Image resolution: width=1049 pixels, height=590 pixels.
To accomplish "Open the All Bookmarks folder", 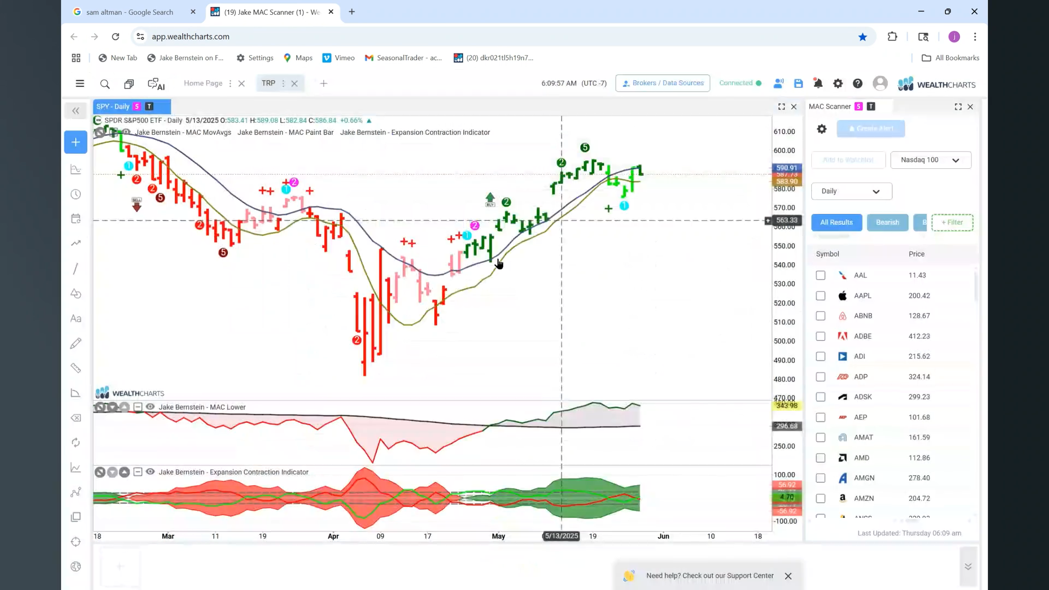I will [951, 58].
